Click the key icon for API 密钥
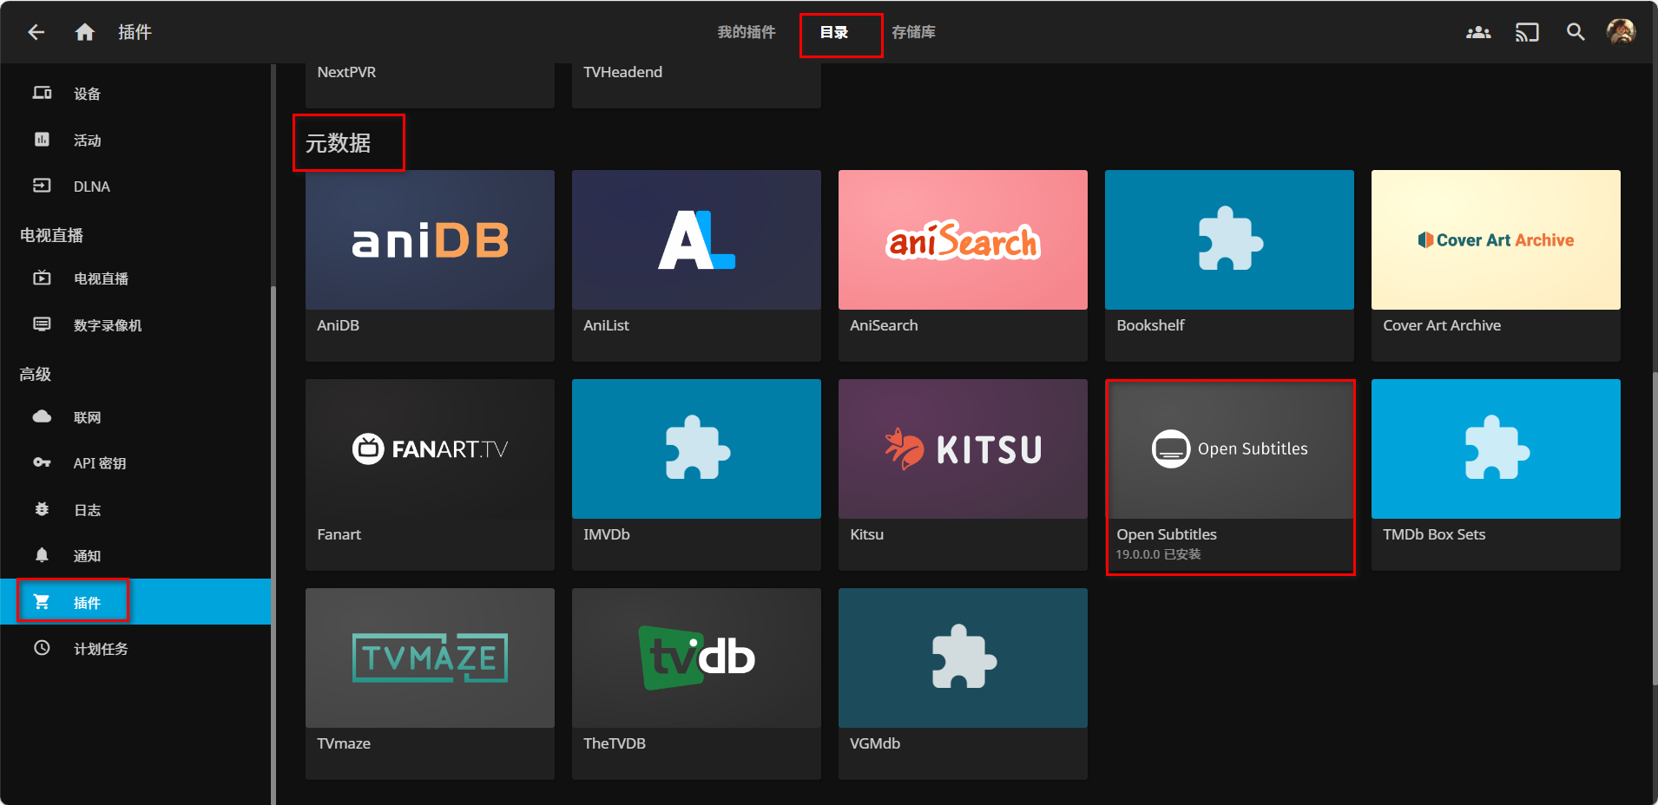The height and width of the screenshot is (805, 1658). (x=42, y=462)
